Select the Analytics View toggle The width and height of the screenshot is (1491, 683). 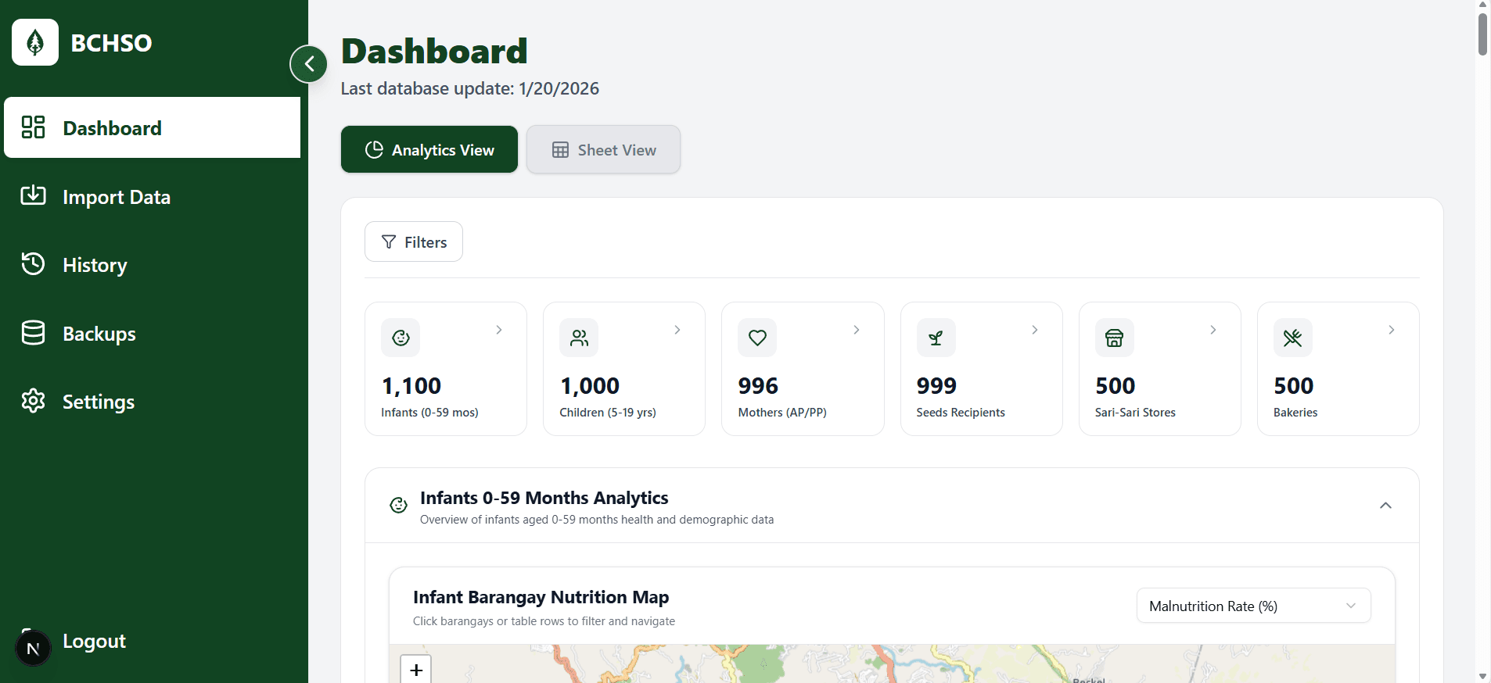tap(429, 149)
